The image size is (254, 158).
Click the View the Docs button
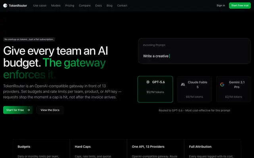(50, 110)
